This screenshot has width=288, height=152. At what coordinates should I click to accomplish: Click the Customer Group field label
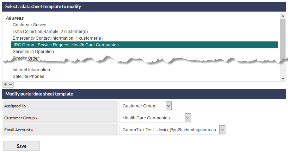coord(19,118)
